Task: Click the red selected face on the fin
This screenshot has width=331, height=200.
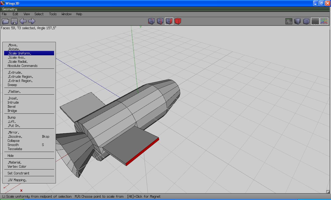Action: 142,152
